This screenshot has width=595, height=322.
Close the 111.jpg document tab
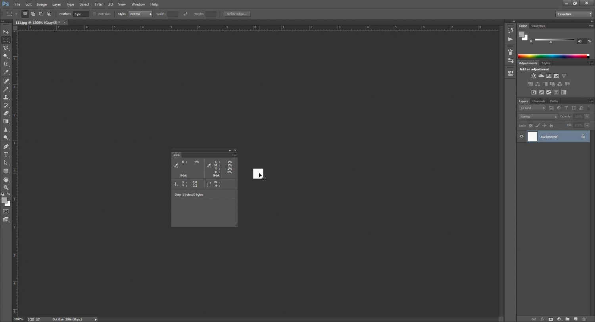(x=65, y=23)
